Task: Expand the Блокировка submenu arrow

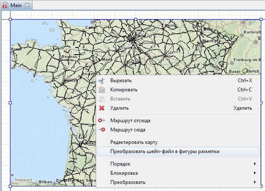Action: point(255,173)
